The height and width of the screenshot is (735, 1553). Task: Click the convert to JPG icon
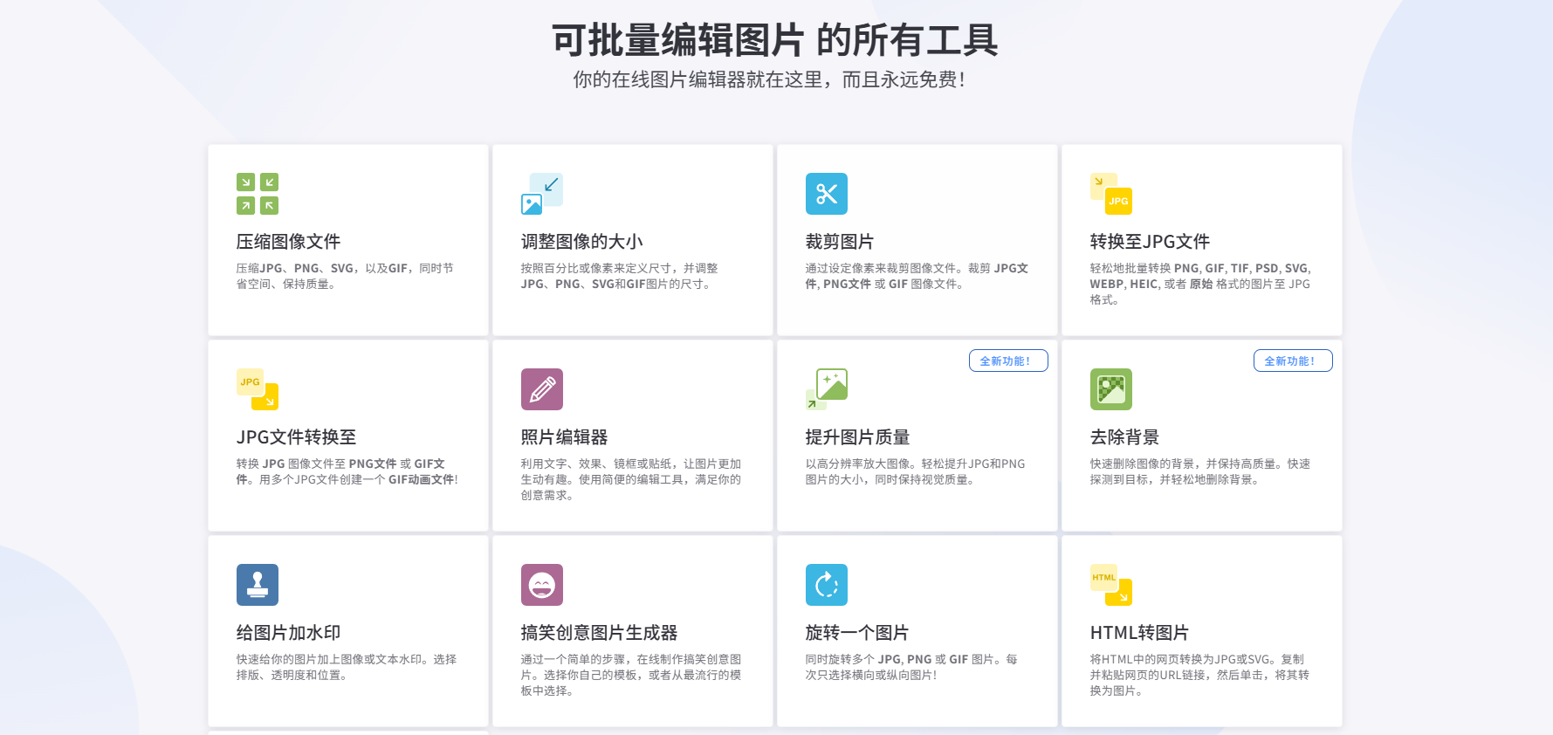[x=1111, y=194]
